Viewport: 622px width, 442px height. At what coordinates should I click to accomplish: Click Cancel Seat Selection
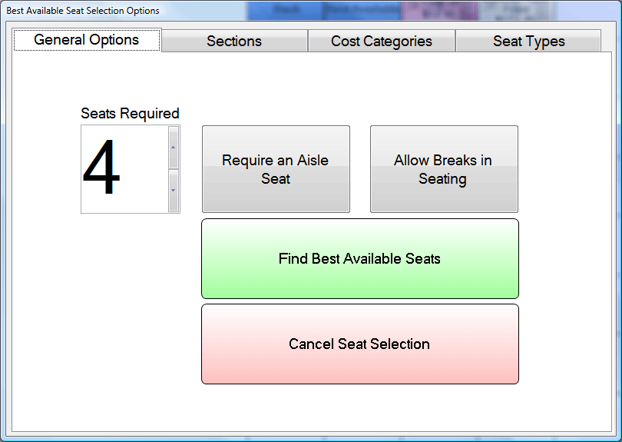coord(359,344)
